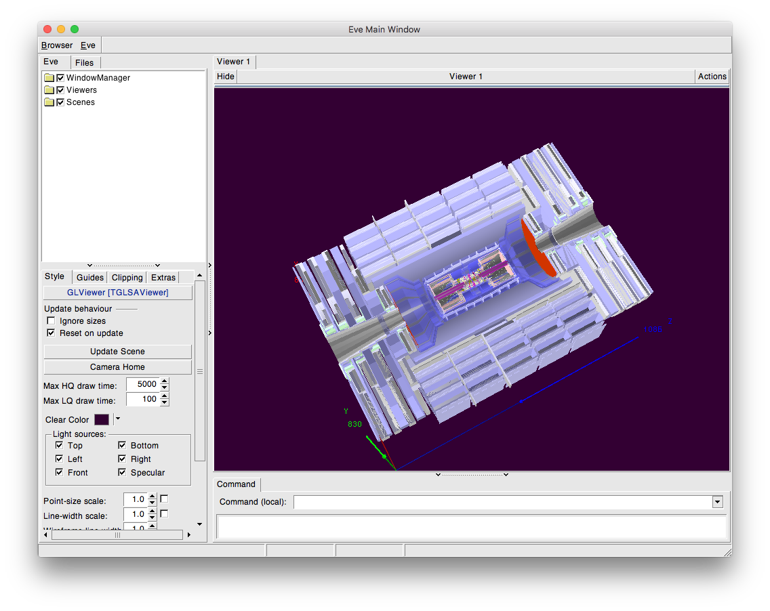The height and width of the screenshot is (611, 770).
Task: Click the Hide button of Viewer 1
Action: [226, 77]
